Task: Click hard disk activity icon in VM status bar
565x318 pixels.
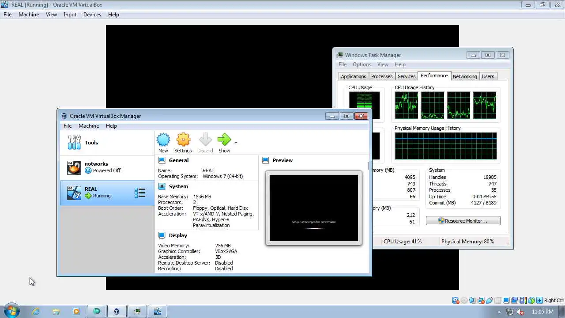Action: [x=456, y=300]
